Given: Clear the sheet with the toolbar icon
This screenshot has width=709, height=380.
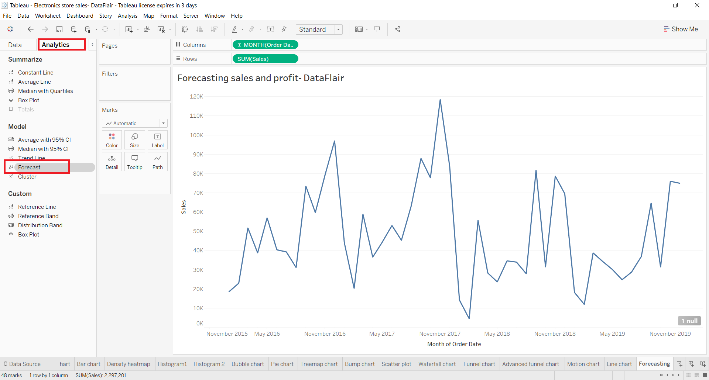Looking at the screenshot, I should (161, 29).
